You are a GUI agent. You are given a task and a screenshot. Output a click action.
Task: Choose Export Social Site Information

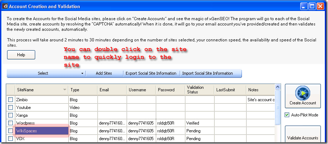tap(151, 73)
